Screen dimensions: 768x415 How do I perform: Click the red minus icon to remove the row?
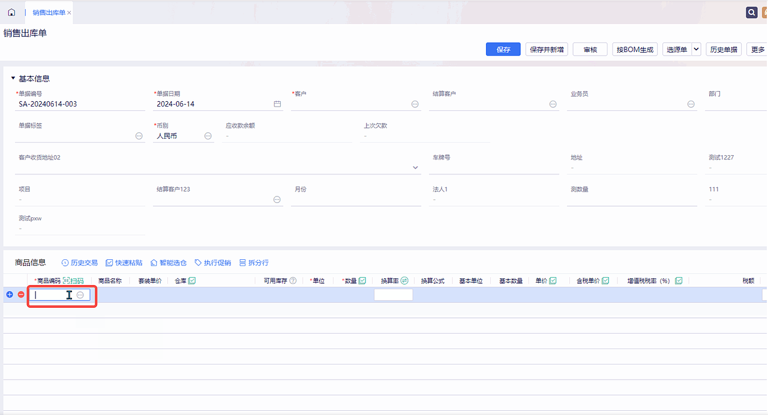(20, 294)
